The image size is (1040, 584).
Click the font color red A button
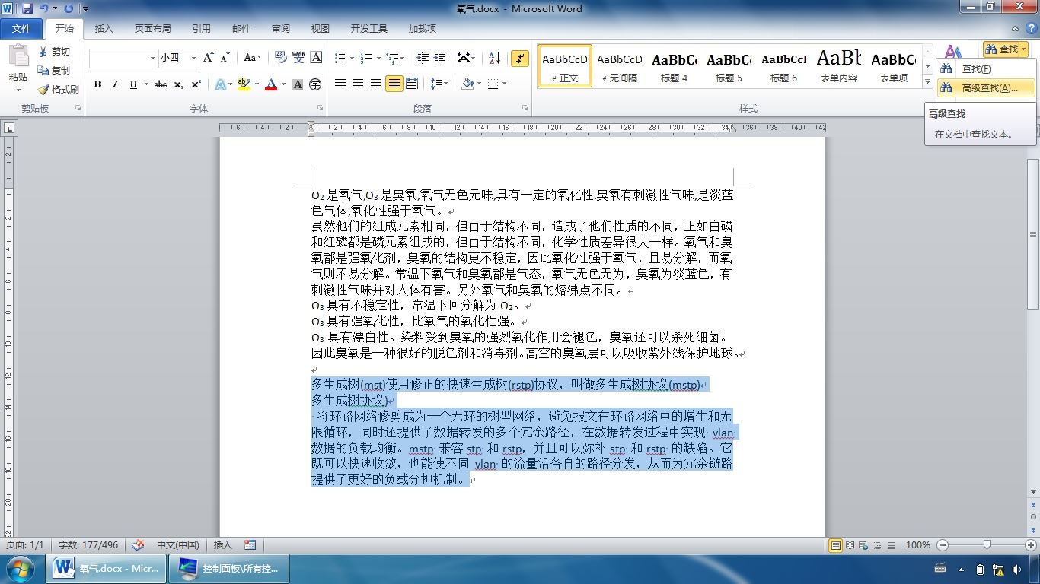pyautogui.click(x=270, y=84)
